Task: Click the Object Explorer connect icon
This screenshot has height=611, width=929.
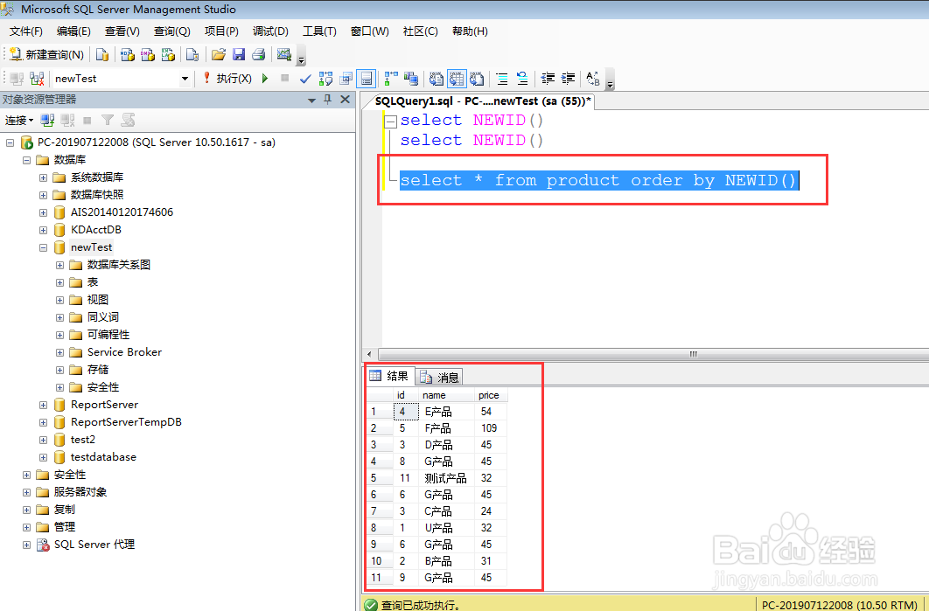Action: [x=47, y=120]
